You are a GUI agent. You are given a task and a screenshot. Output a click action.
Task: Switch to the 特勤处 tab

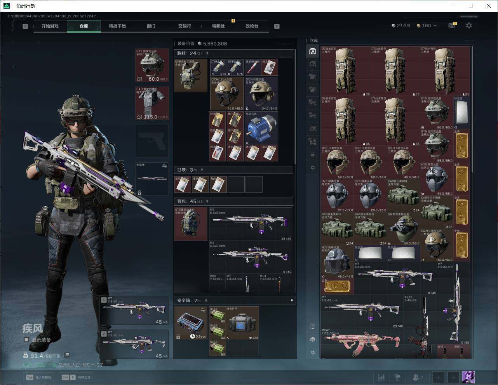pyautogui.click(x=218, y=26)
